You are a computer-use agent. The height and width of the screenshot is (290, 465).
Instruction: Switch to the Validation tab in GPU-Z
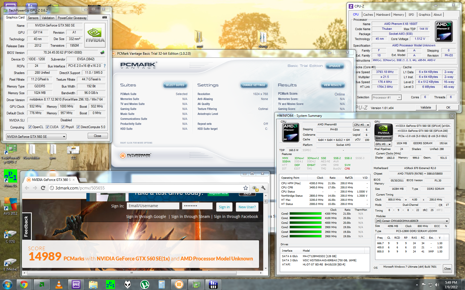click(48, 18)
